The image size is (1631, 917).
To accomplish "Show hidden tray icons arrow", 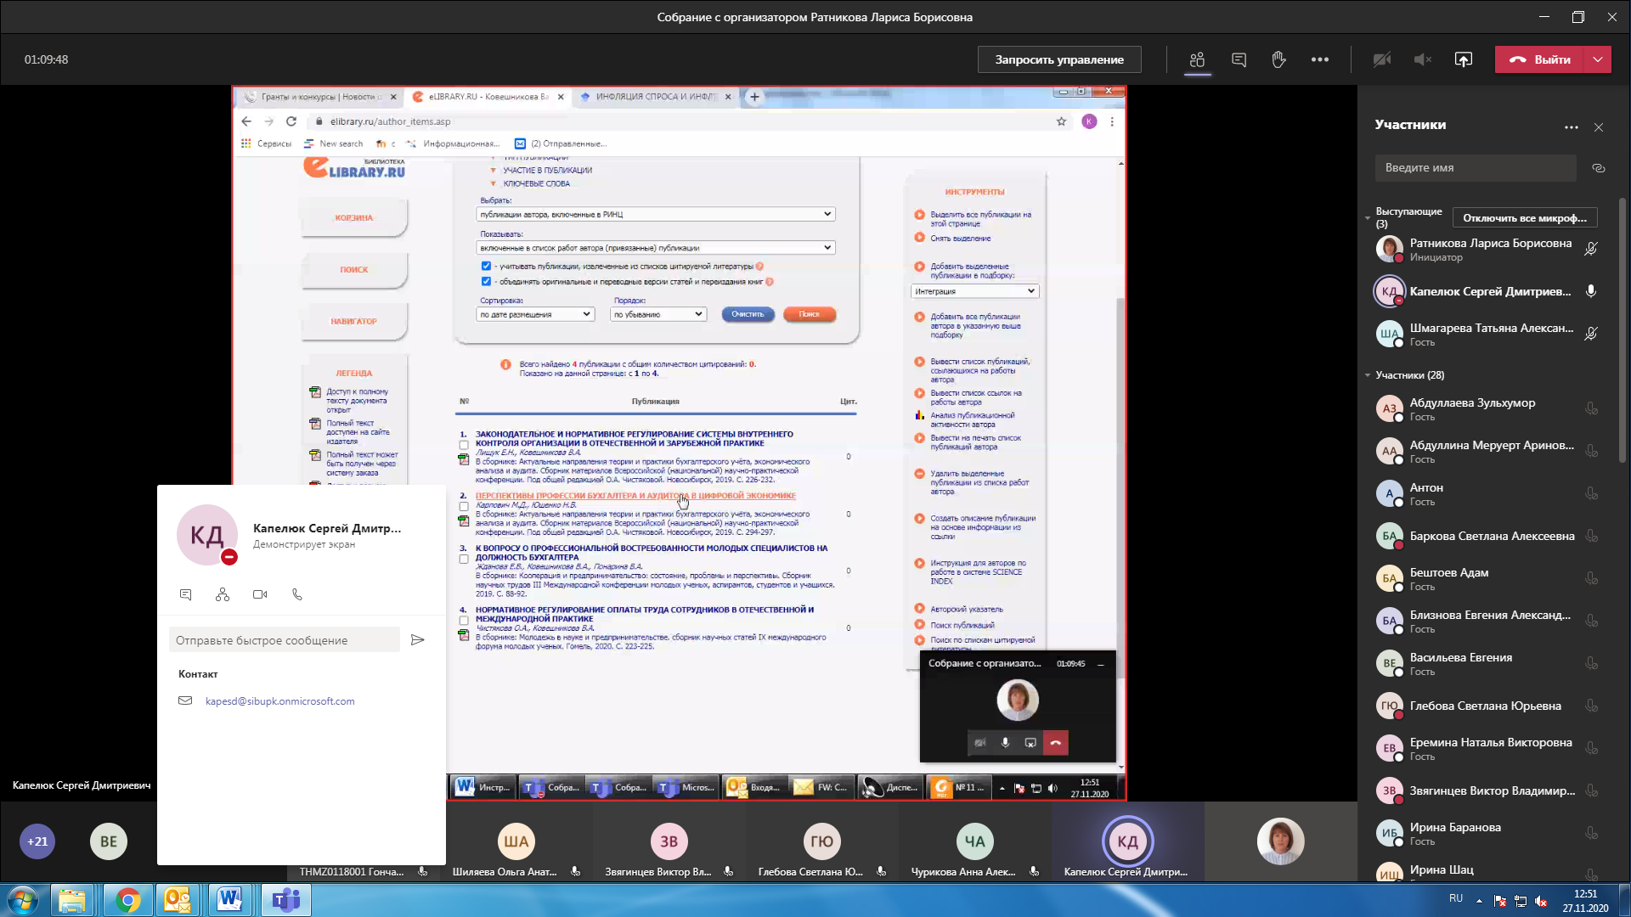I will coord(1479,900).
